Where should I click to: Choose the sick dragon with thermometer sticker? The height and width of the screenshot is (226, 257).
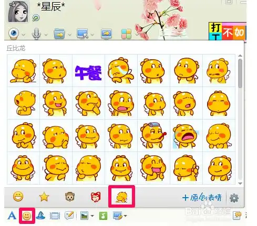coord(153,135)
